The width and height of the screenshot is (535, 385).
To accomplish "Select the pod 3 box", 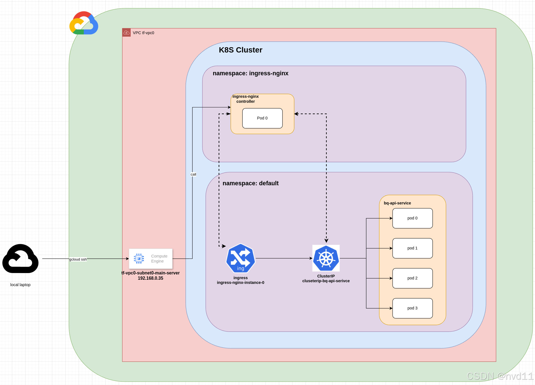I will [413, 308].
